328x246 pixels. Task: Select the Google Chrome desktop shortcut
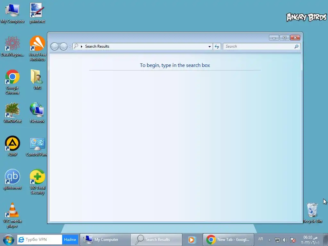(x=12, y=82)
